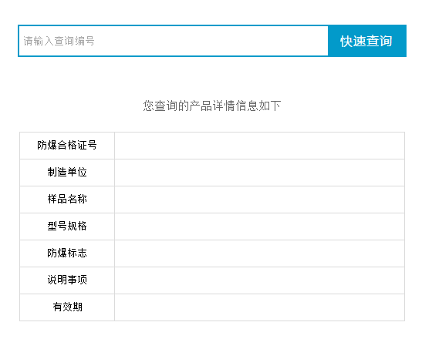432x339 pixels.
Task: Select the 防爆标志 row label
Action: 67,253
